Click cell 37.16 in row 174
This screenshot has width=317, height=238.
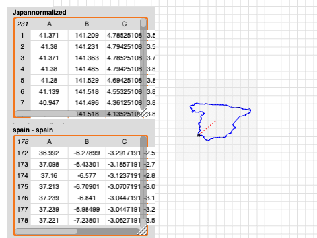click(50, 176)
